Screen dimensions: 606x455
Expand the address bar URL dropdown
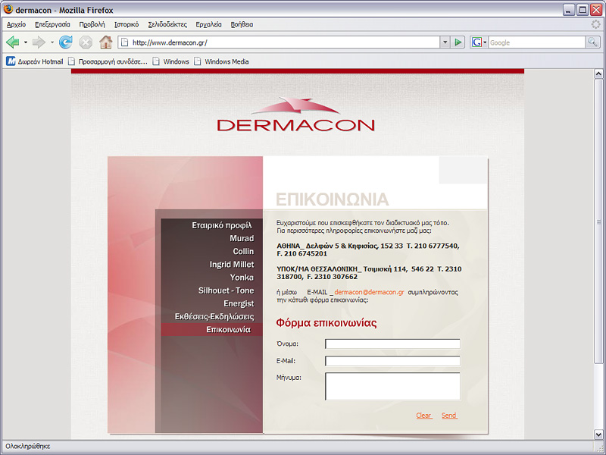click(445, 42)
